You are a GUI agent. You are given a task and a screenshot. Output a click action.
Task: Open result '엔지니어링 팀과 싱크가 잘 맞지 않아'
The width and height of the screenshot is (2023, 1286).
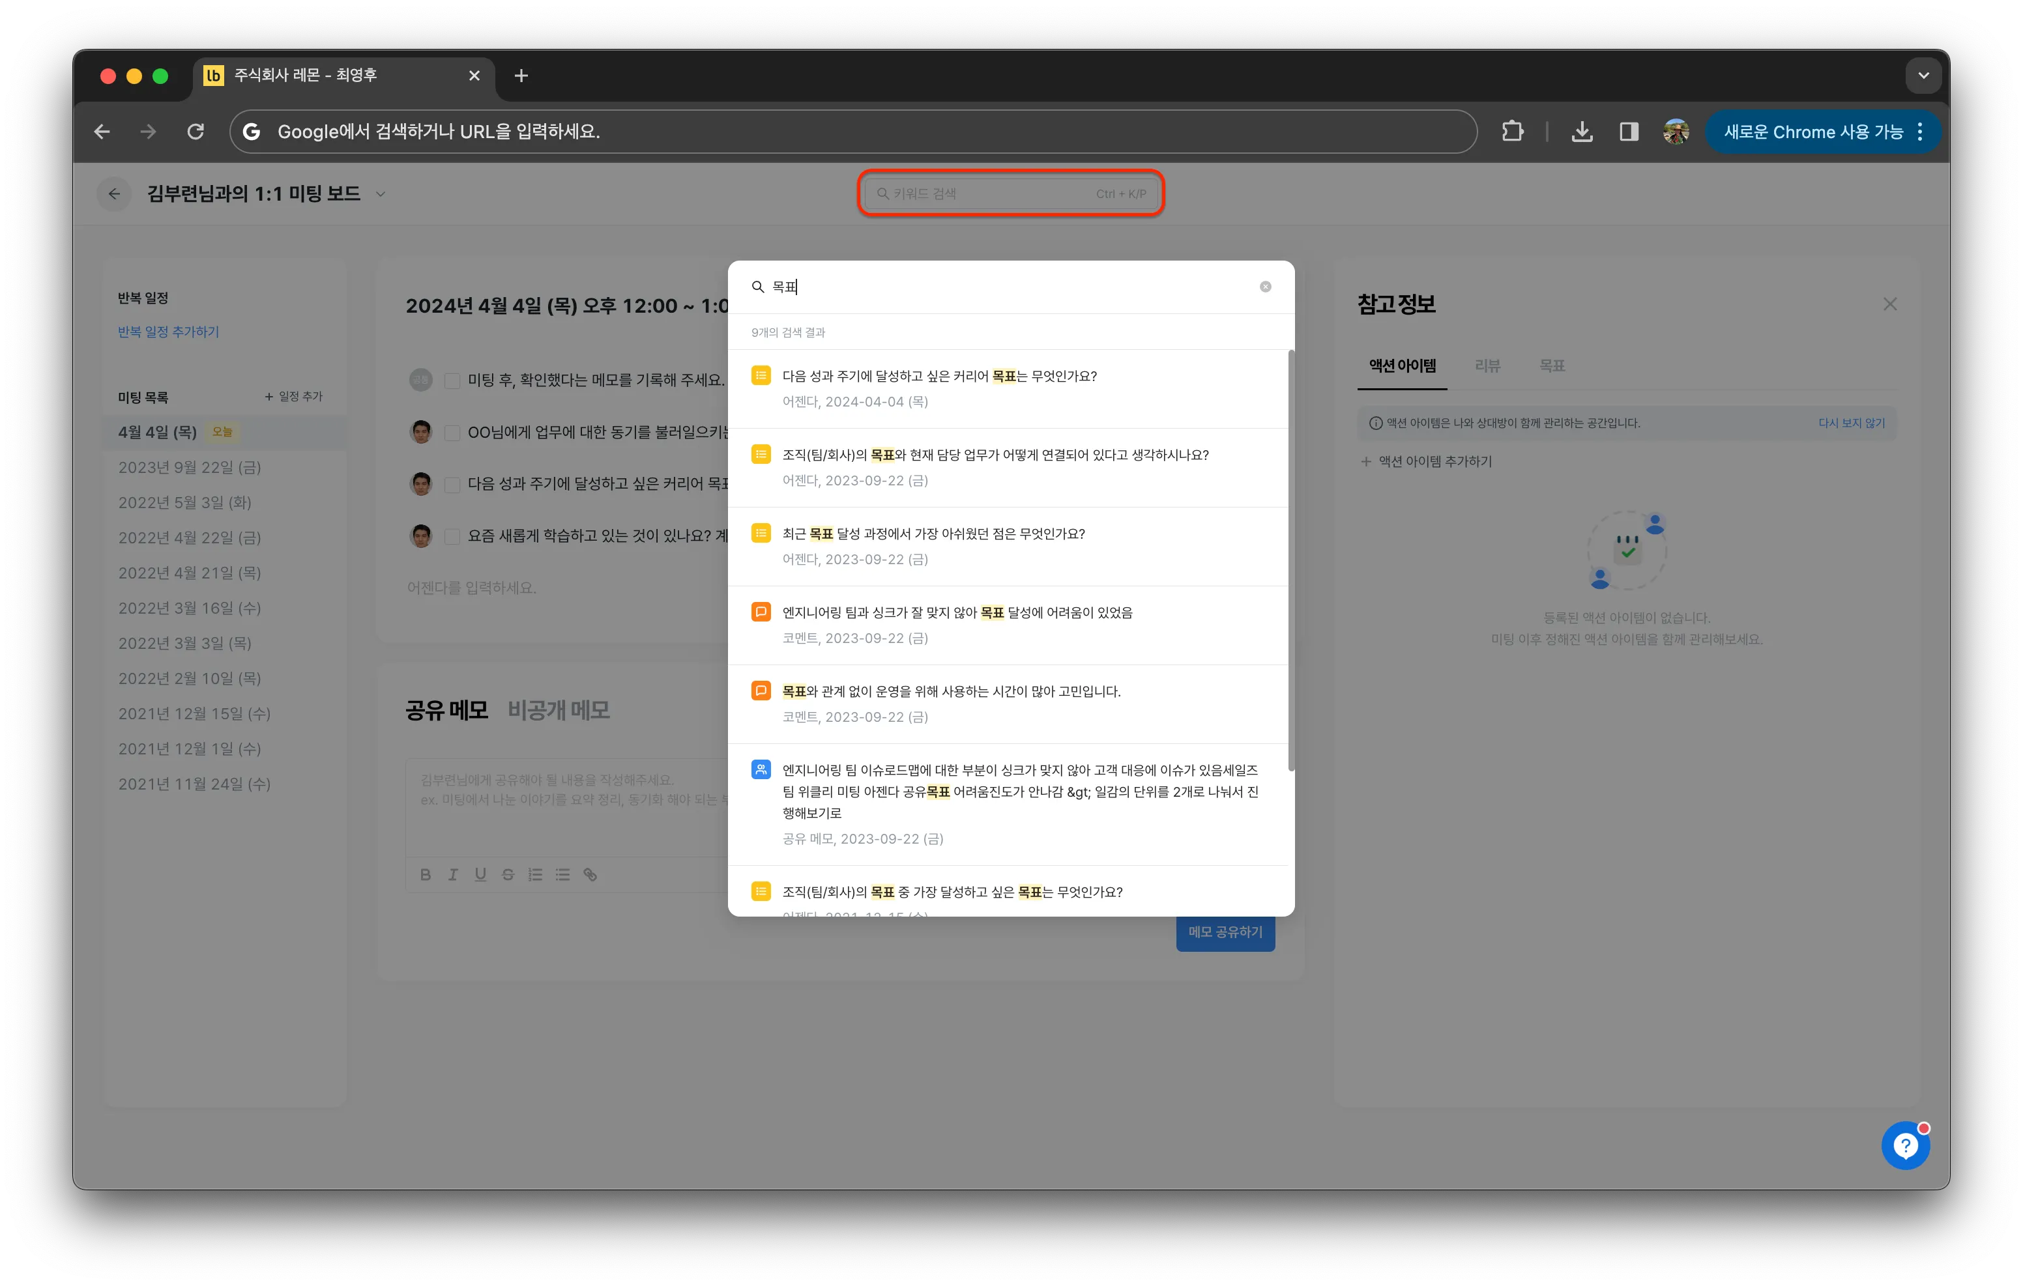[x=1008, y=625]
